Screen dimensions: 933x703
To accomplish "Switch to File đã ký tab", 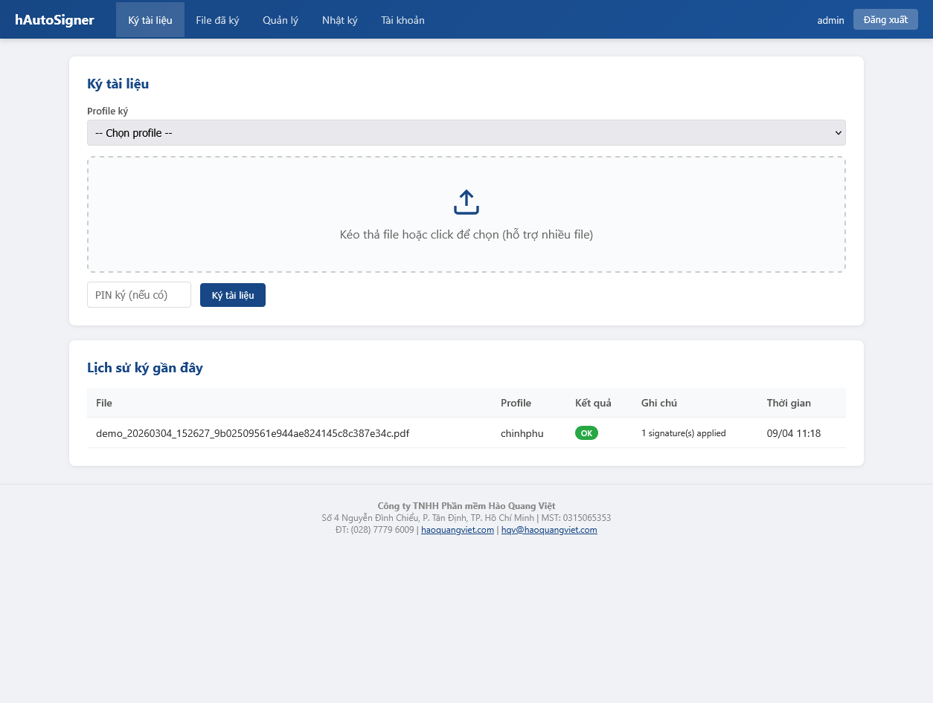I will (217, 20).
